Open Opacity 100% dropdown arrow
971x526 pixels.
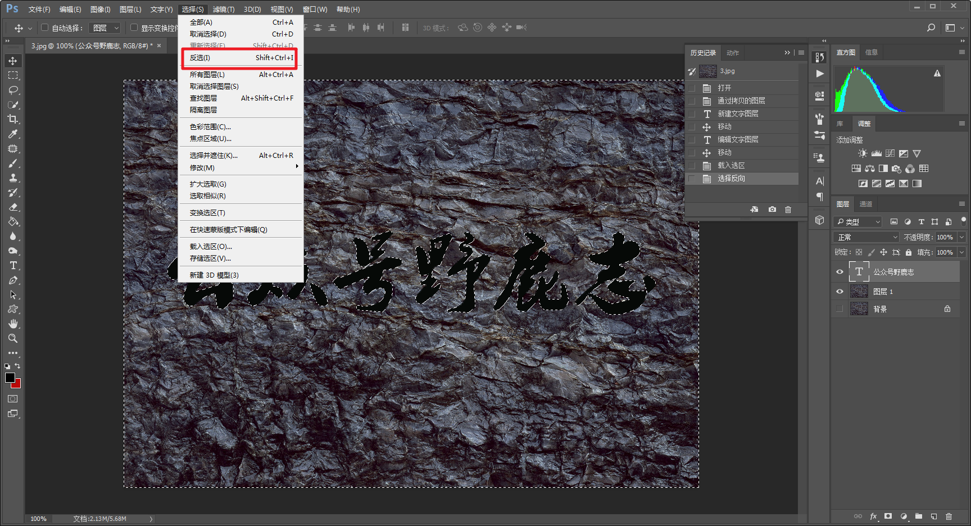coord(961,237)
